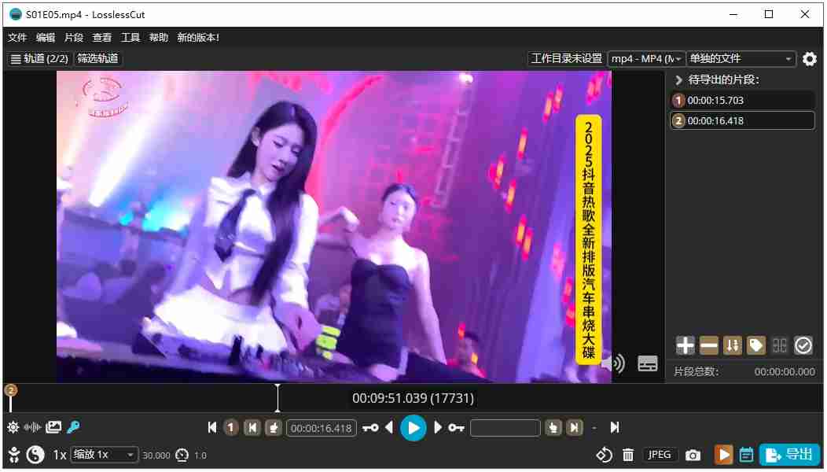Rotate video using the rotation icon

pos(604,455)
